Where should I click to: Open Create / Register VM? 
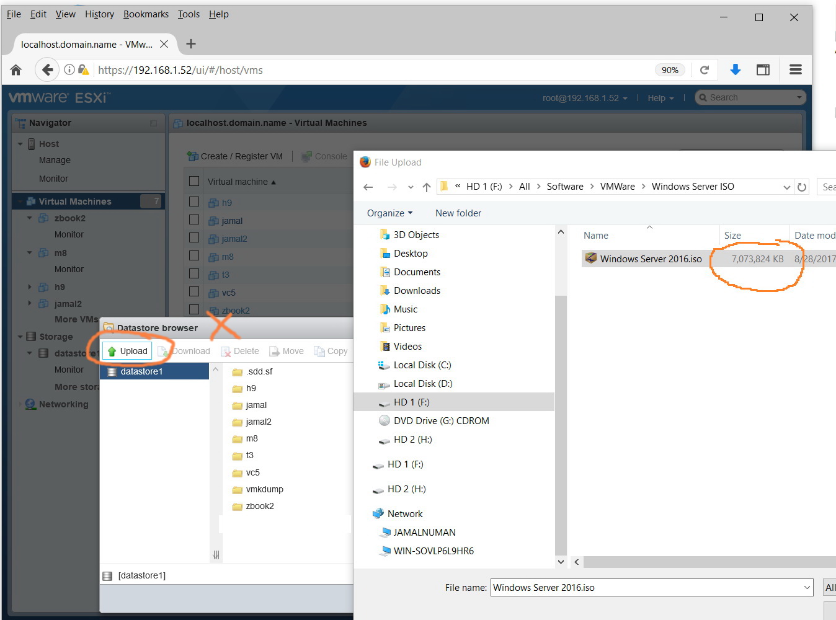(235, 156)
